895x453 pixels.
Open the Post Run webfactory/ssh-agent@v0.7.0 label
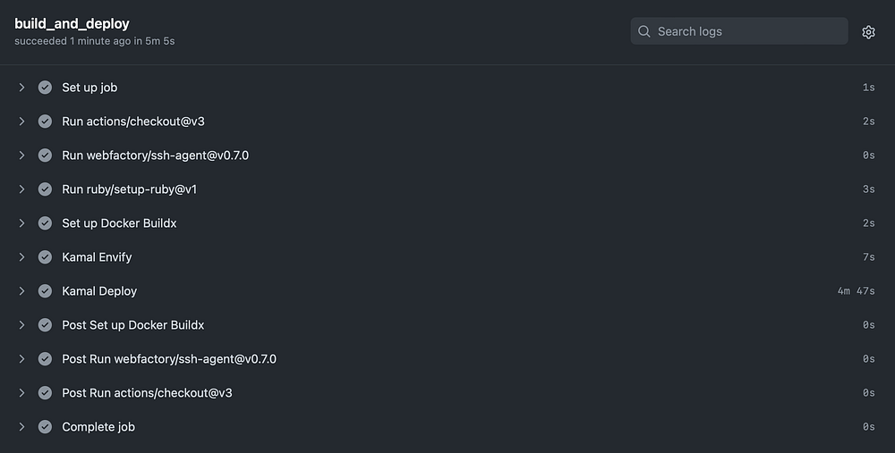point(168,359)
